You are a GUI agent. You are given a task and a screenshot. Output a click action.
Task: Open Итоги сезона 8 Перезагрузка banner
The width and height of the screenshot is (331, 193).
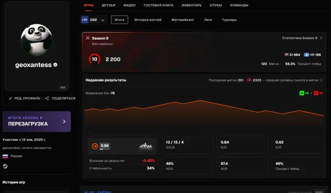point(37,122)
